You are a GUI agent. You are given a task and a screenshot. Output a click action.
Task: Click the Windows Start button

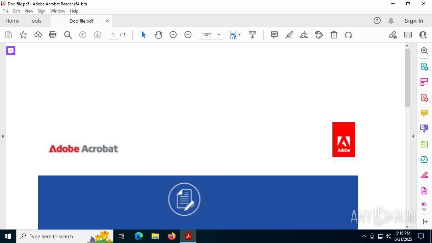[x=8, y=236]
